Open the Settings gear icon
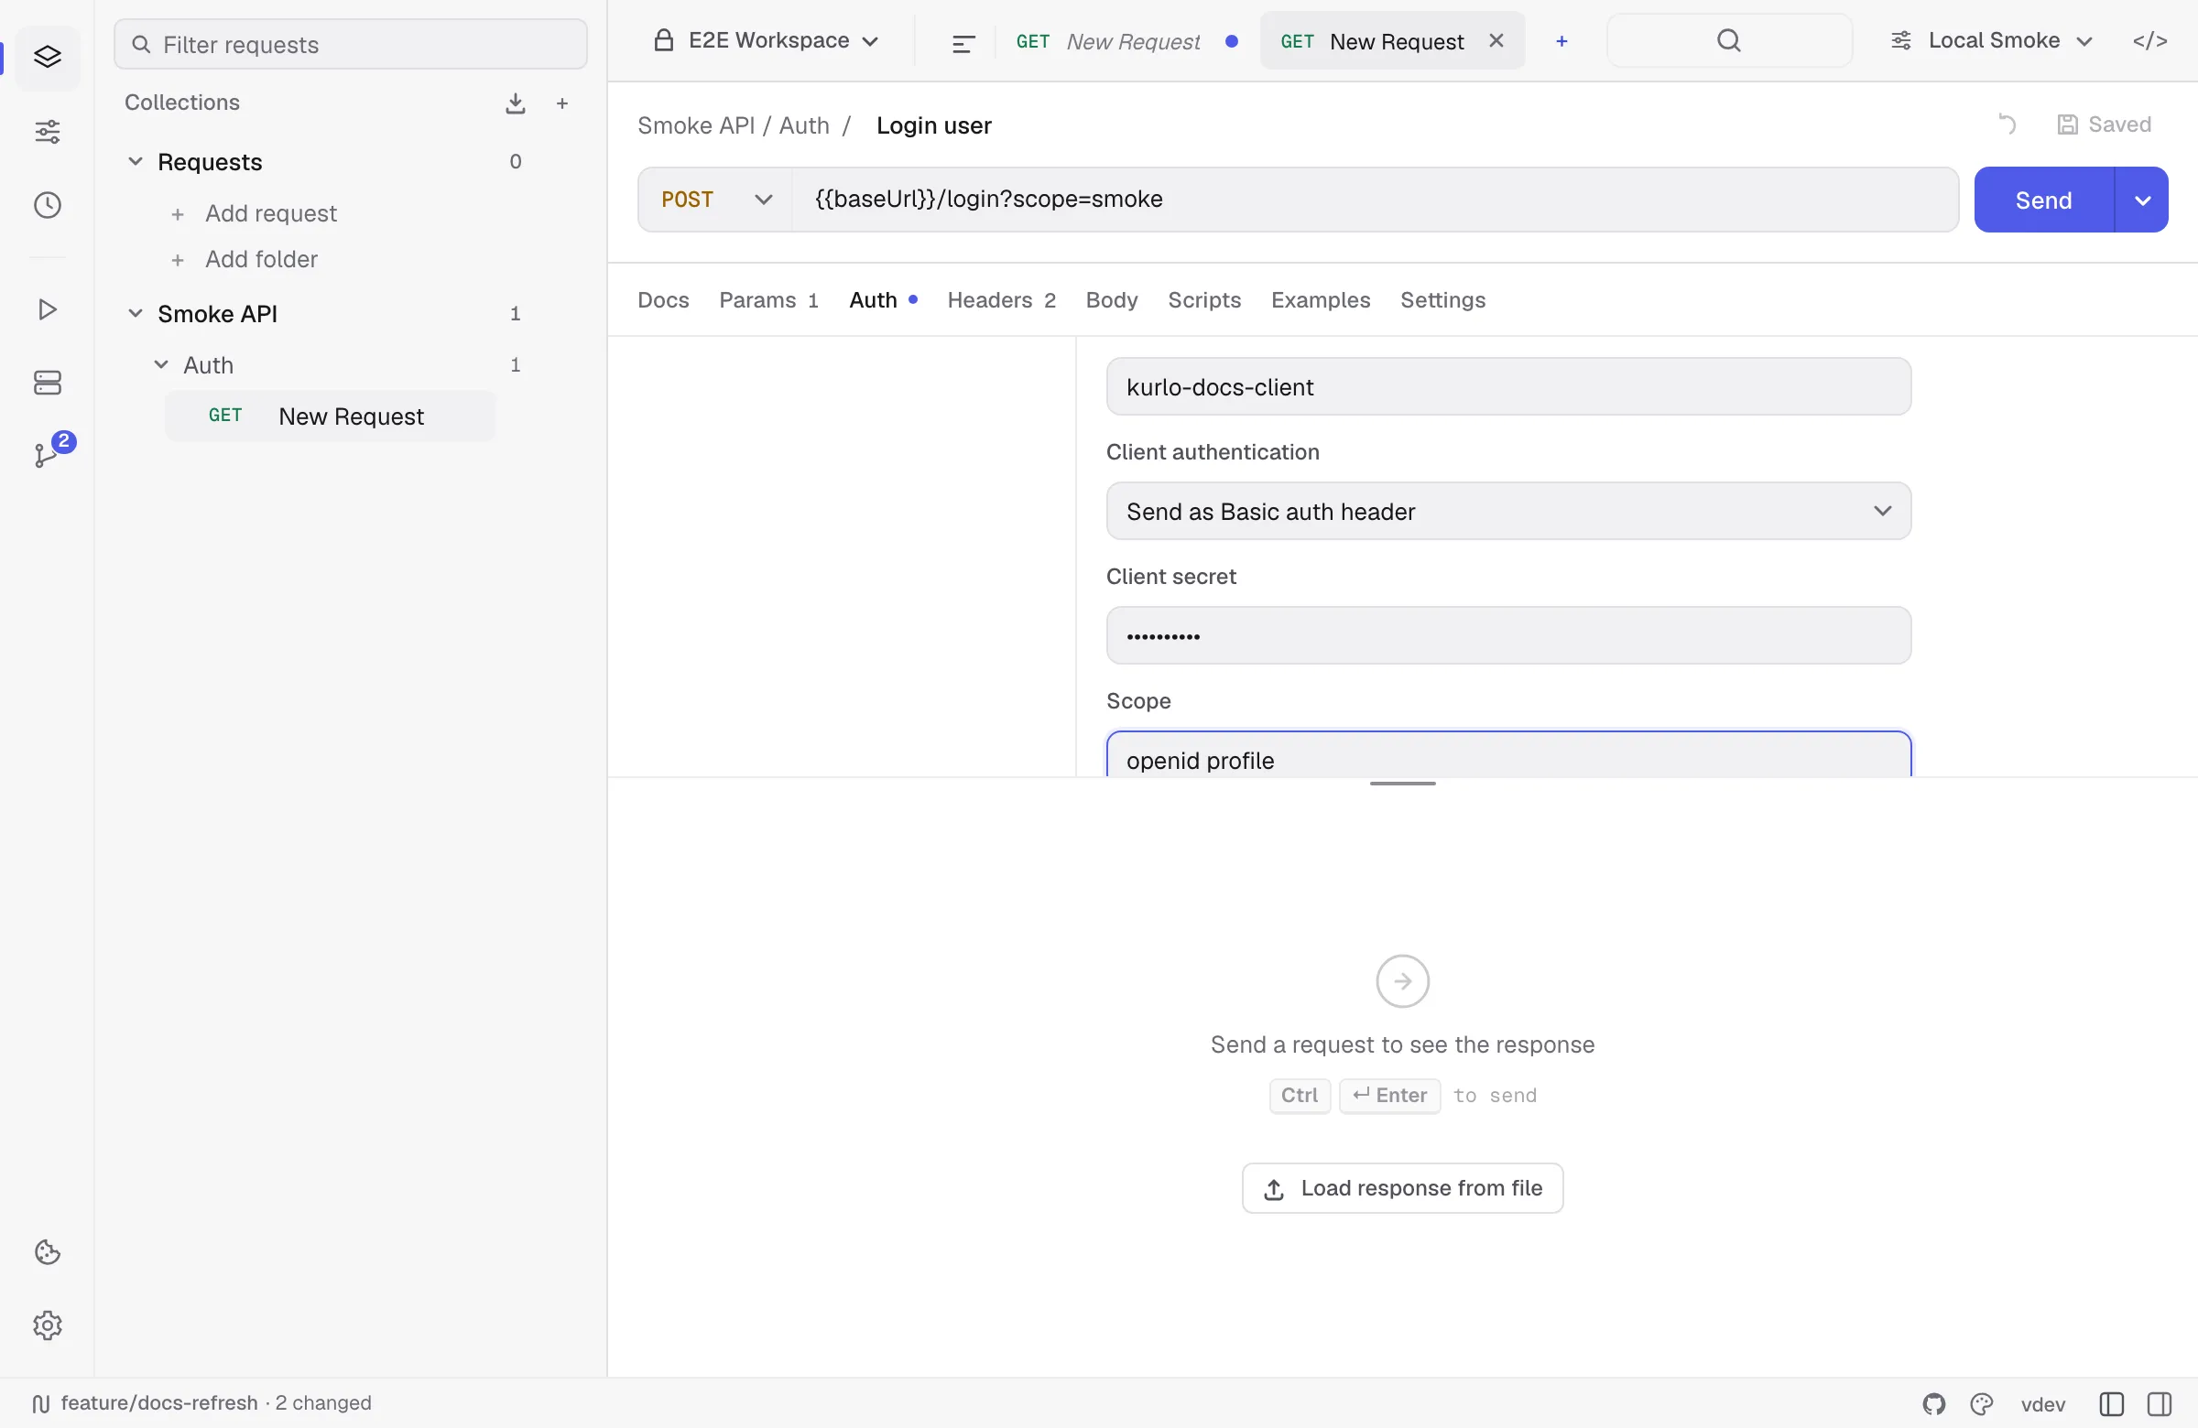The width and height of the screenshot is (2198, 1428). 47,1325
